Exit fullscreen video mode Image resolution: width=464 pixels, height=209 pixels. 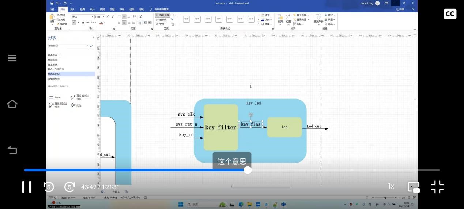(437, 187)
